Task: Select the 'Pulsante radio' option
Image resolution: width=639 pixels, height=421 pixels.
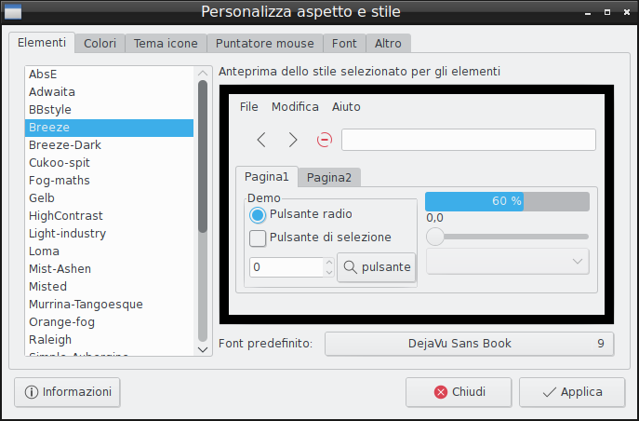Action: coord(259,214)
